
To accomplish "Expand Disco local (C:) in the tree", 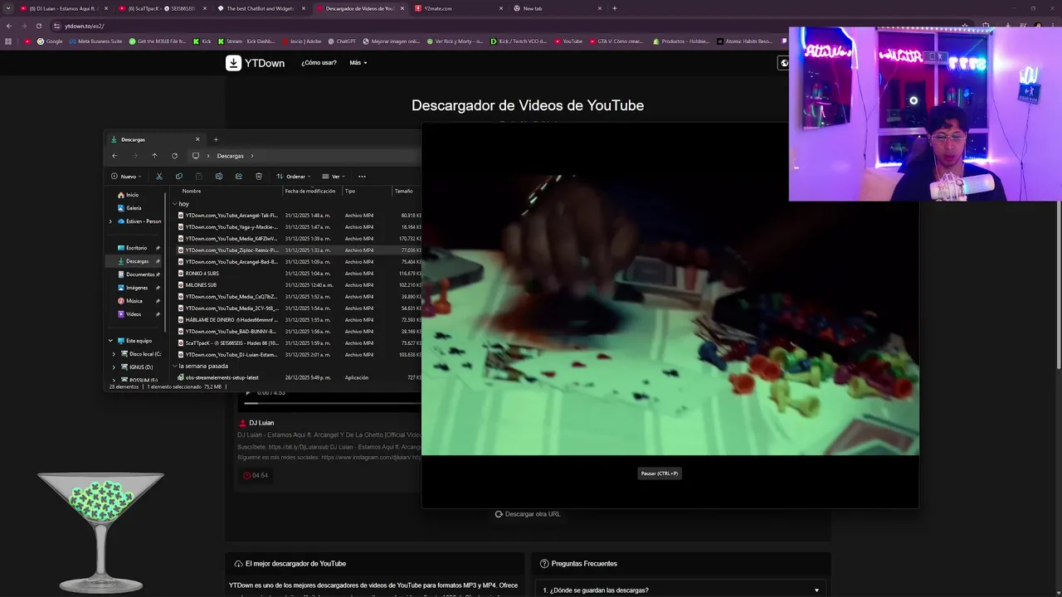I will 114,354.
